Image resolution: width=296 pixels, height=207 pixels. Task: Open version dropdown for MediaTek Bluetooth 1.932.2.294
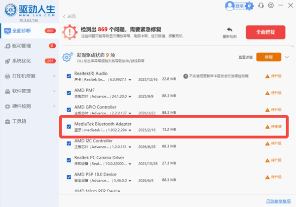[x=130, y=130]
